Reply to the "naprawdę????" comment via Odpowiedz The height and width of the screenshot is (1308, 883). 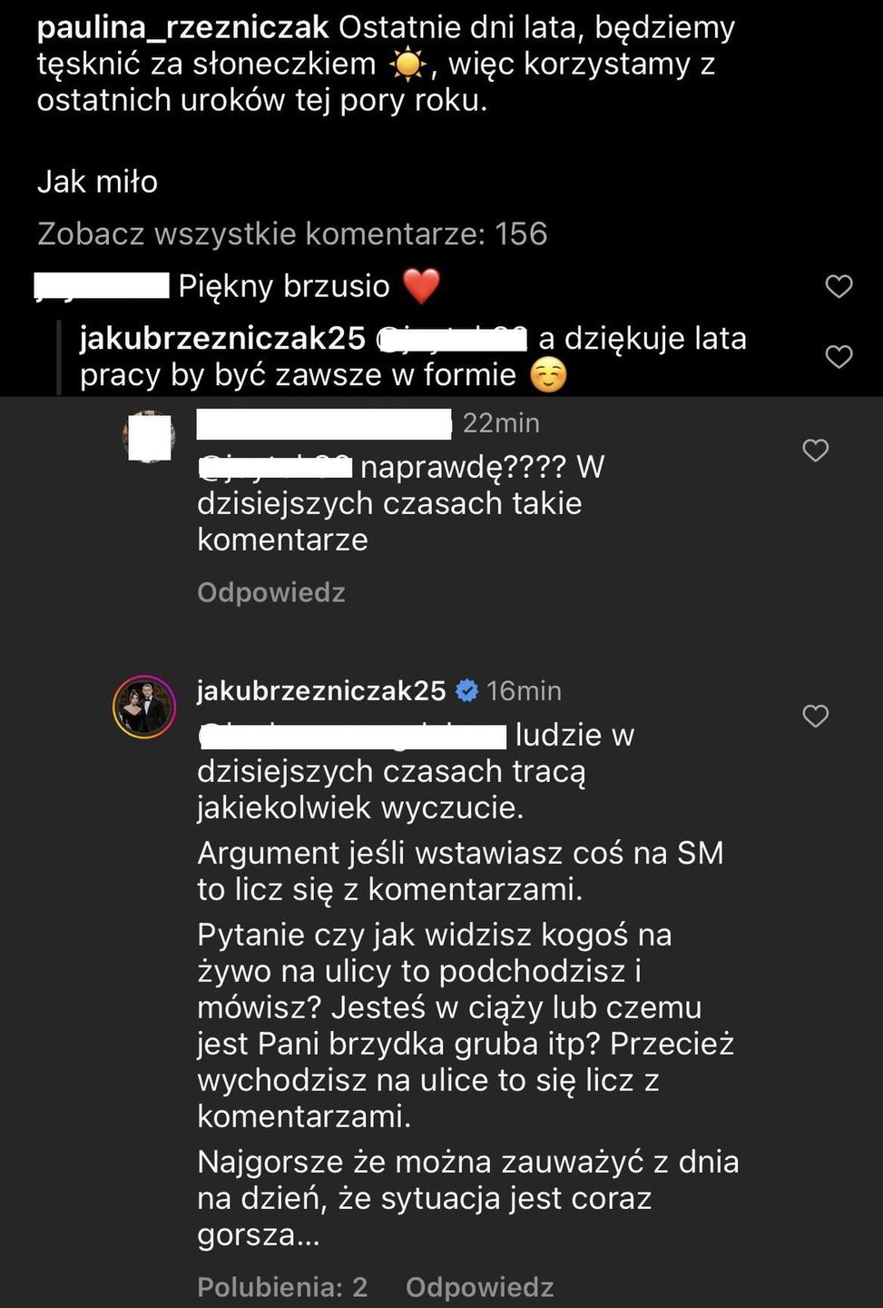[270, 593]
